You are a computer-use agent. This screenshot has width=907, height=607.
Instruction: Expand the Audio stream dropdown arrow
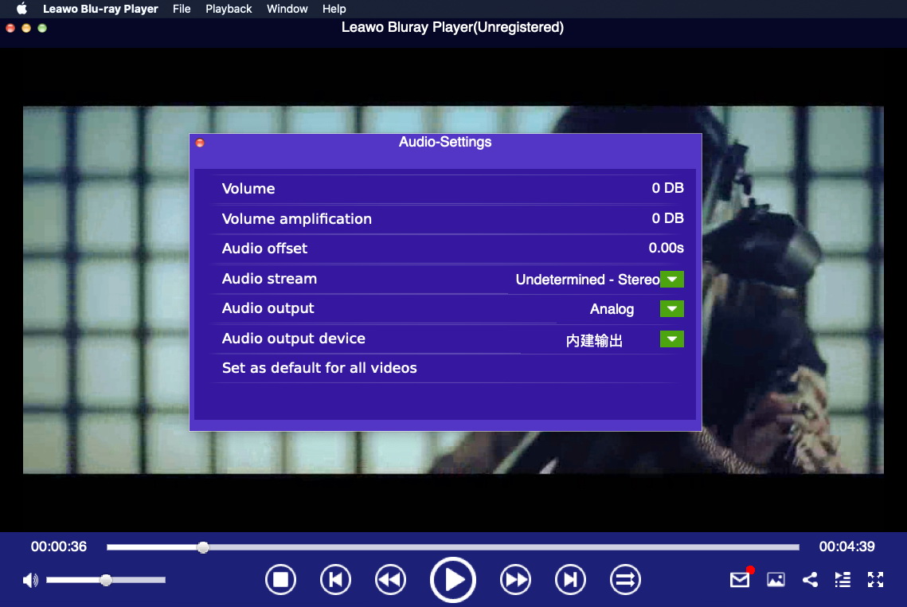[671, 279]
